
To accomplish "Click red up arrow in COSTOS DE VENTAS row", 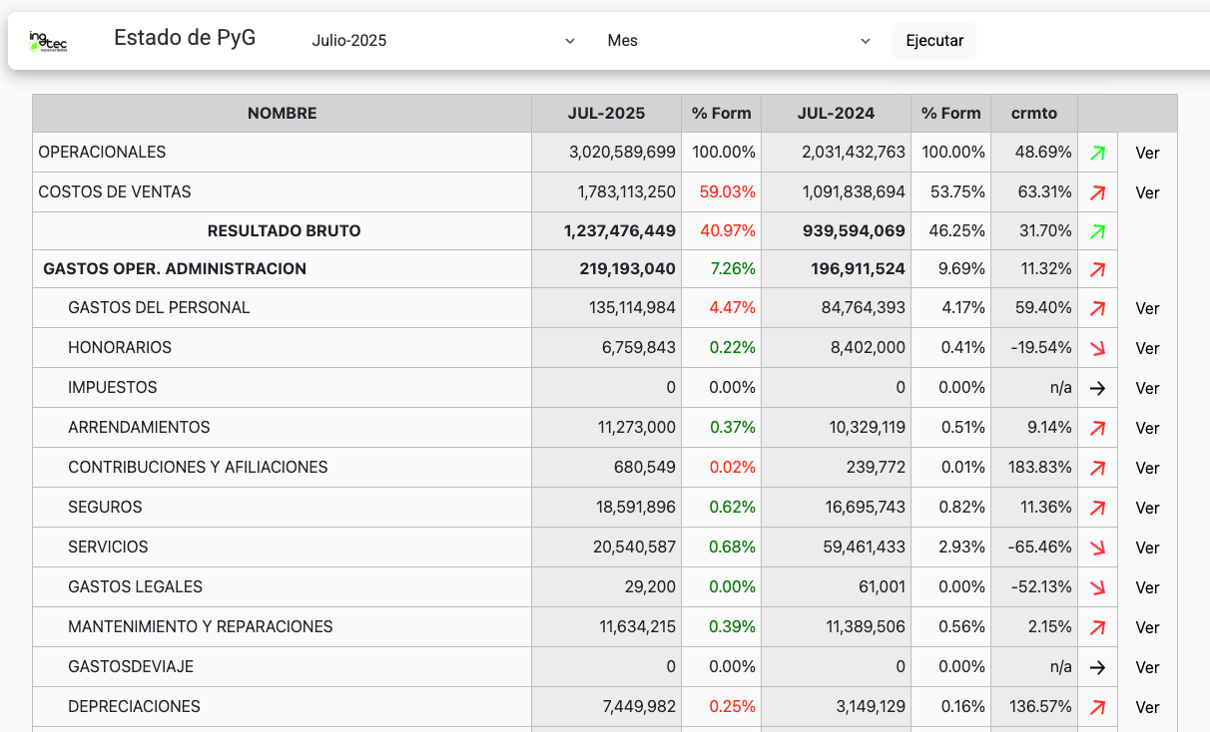I will click(x=1097, y=192).
